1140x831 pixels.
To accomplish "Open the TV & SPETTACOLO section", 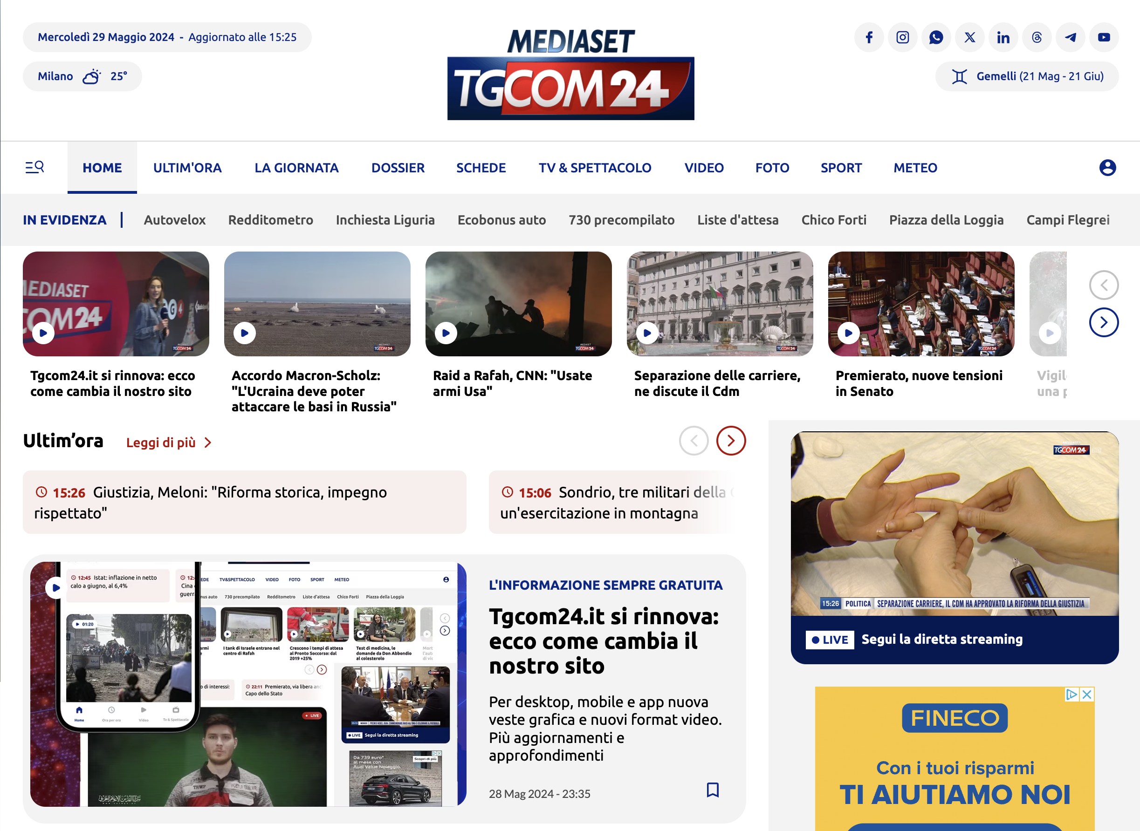I will pos(595,168).
